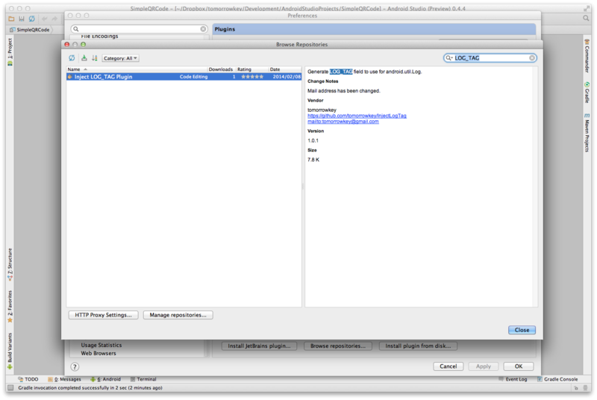The width and height of the screenshot is (597, 400).
Task: Open the Maven Projects side tab
Action: tap(587, 133)
